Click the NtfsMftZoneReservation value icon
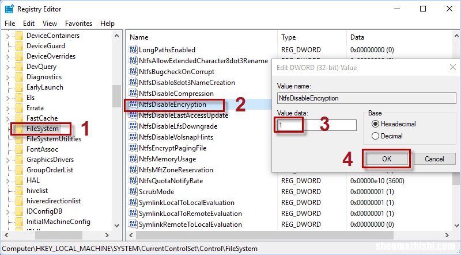 [133, 169]
